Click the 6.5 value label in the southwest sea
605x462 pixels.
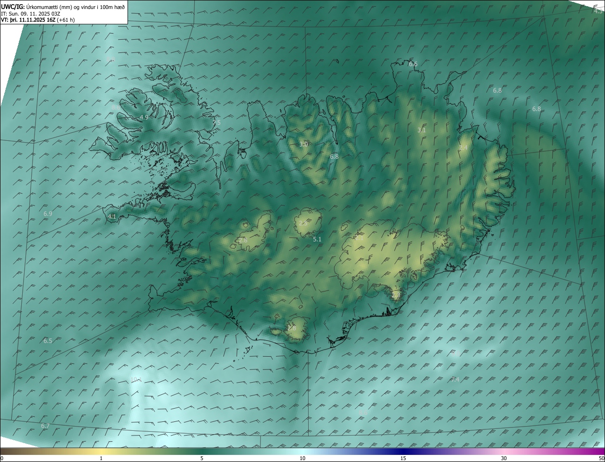48,341
